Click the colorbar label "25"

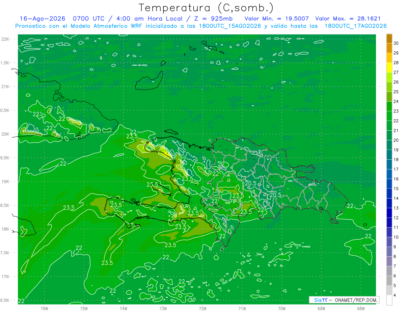point(396,92)
